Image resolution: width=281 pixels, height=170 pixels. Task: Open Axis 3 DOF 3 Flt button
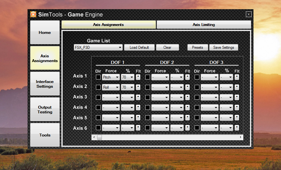click(237, 97)
